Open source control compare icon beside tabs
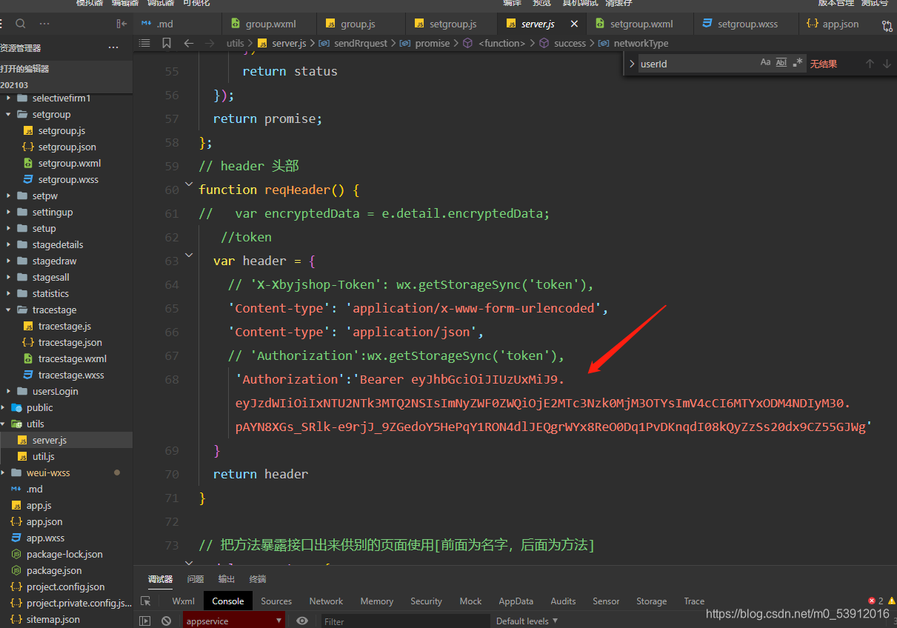The image size is (897, 628). click(x=887, y=25)
